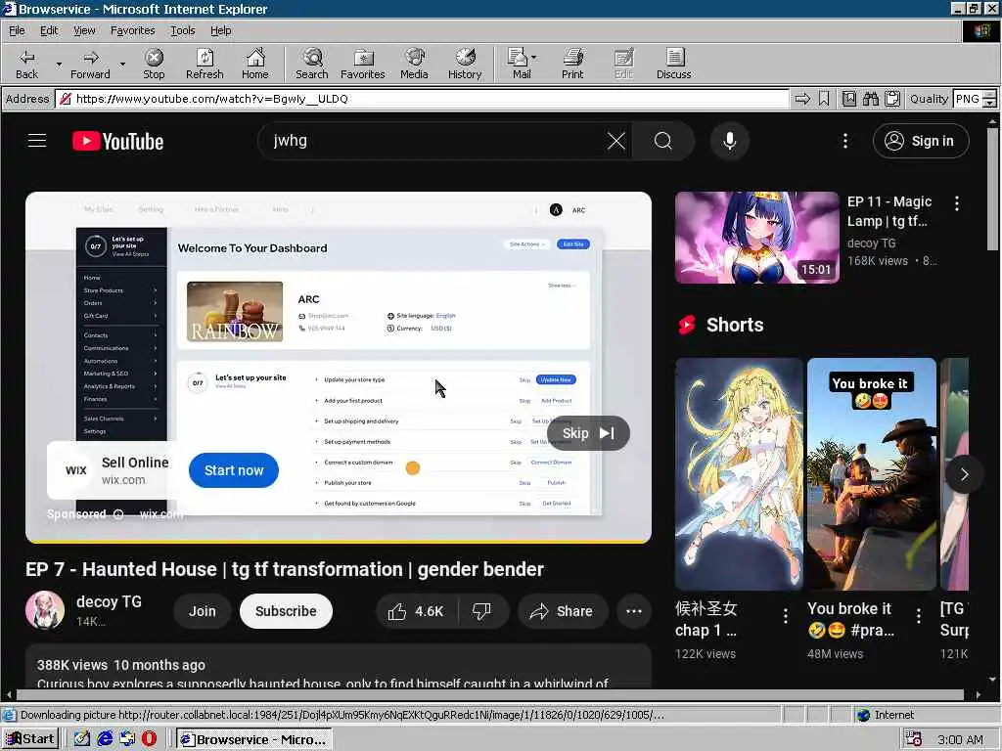This screenshot has width=1002, height=751.
Task: Subscribe to decoy TG channel
Action: (286, 611)
